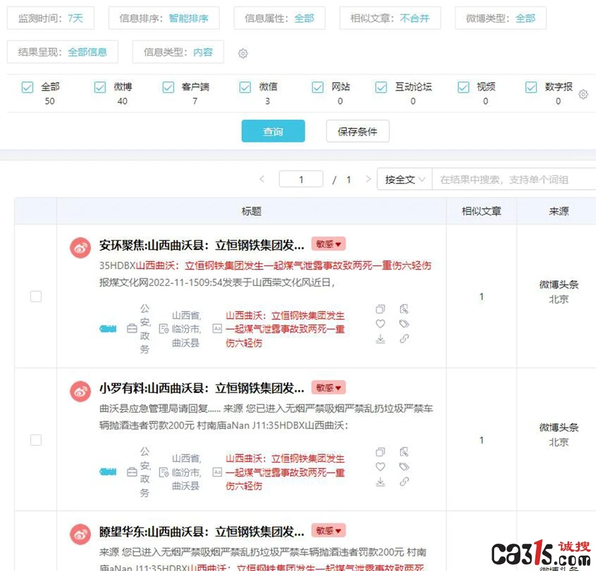This screenshot has width=596, height=571.
Task: Open 监测时间 7天 filter
Action: point(50,18)
